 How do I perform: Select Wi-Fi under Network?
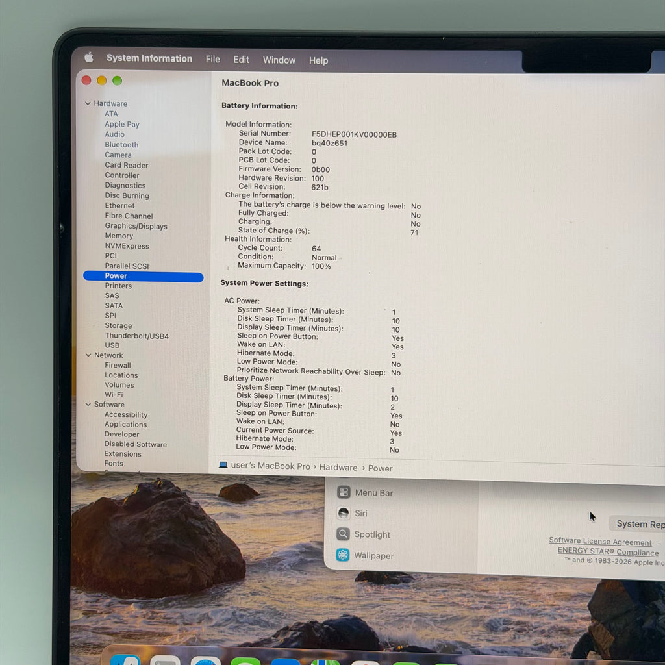point(114,394)
